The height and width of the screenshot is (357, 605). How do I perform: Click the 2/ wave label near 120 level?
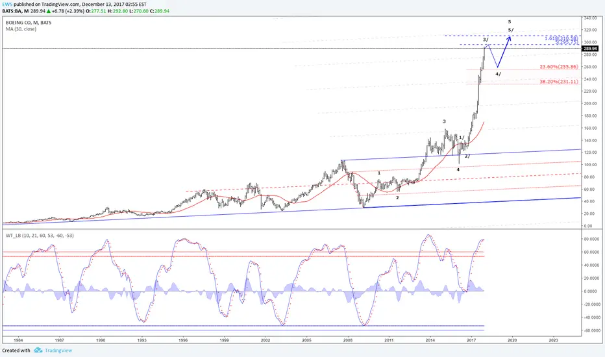(x=467, y=156)
